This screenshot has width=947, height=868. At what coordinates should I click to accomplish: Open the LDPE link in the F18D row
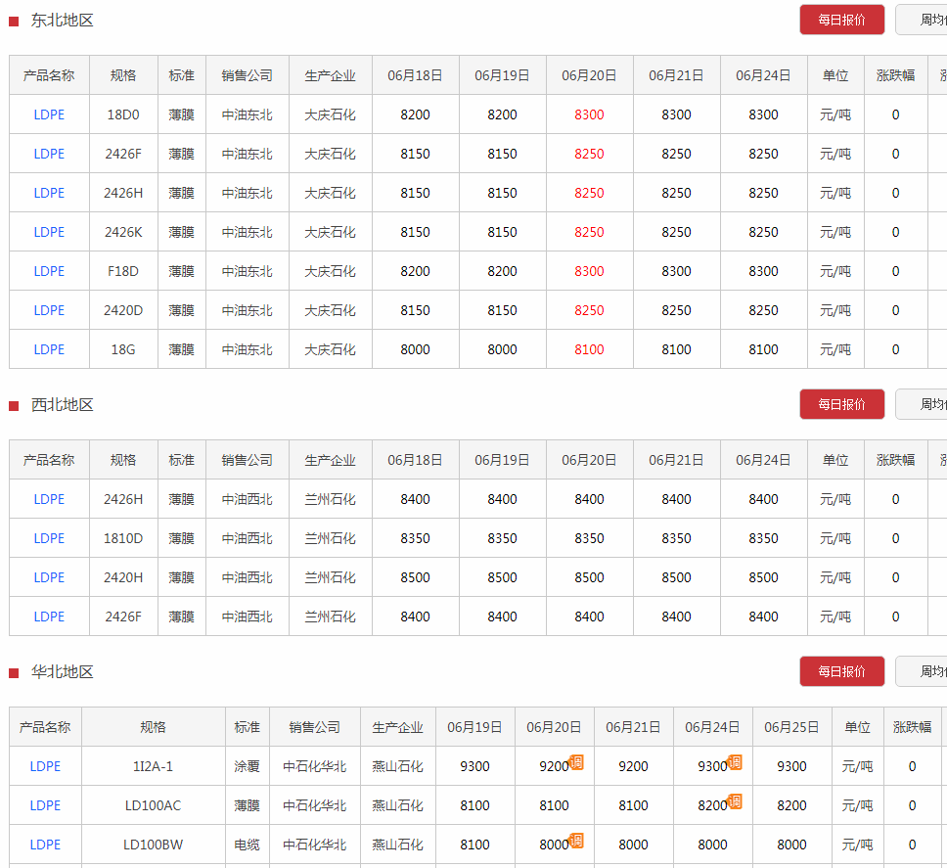[49, 271]
